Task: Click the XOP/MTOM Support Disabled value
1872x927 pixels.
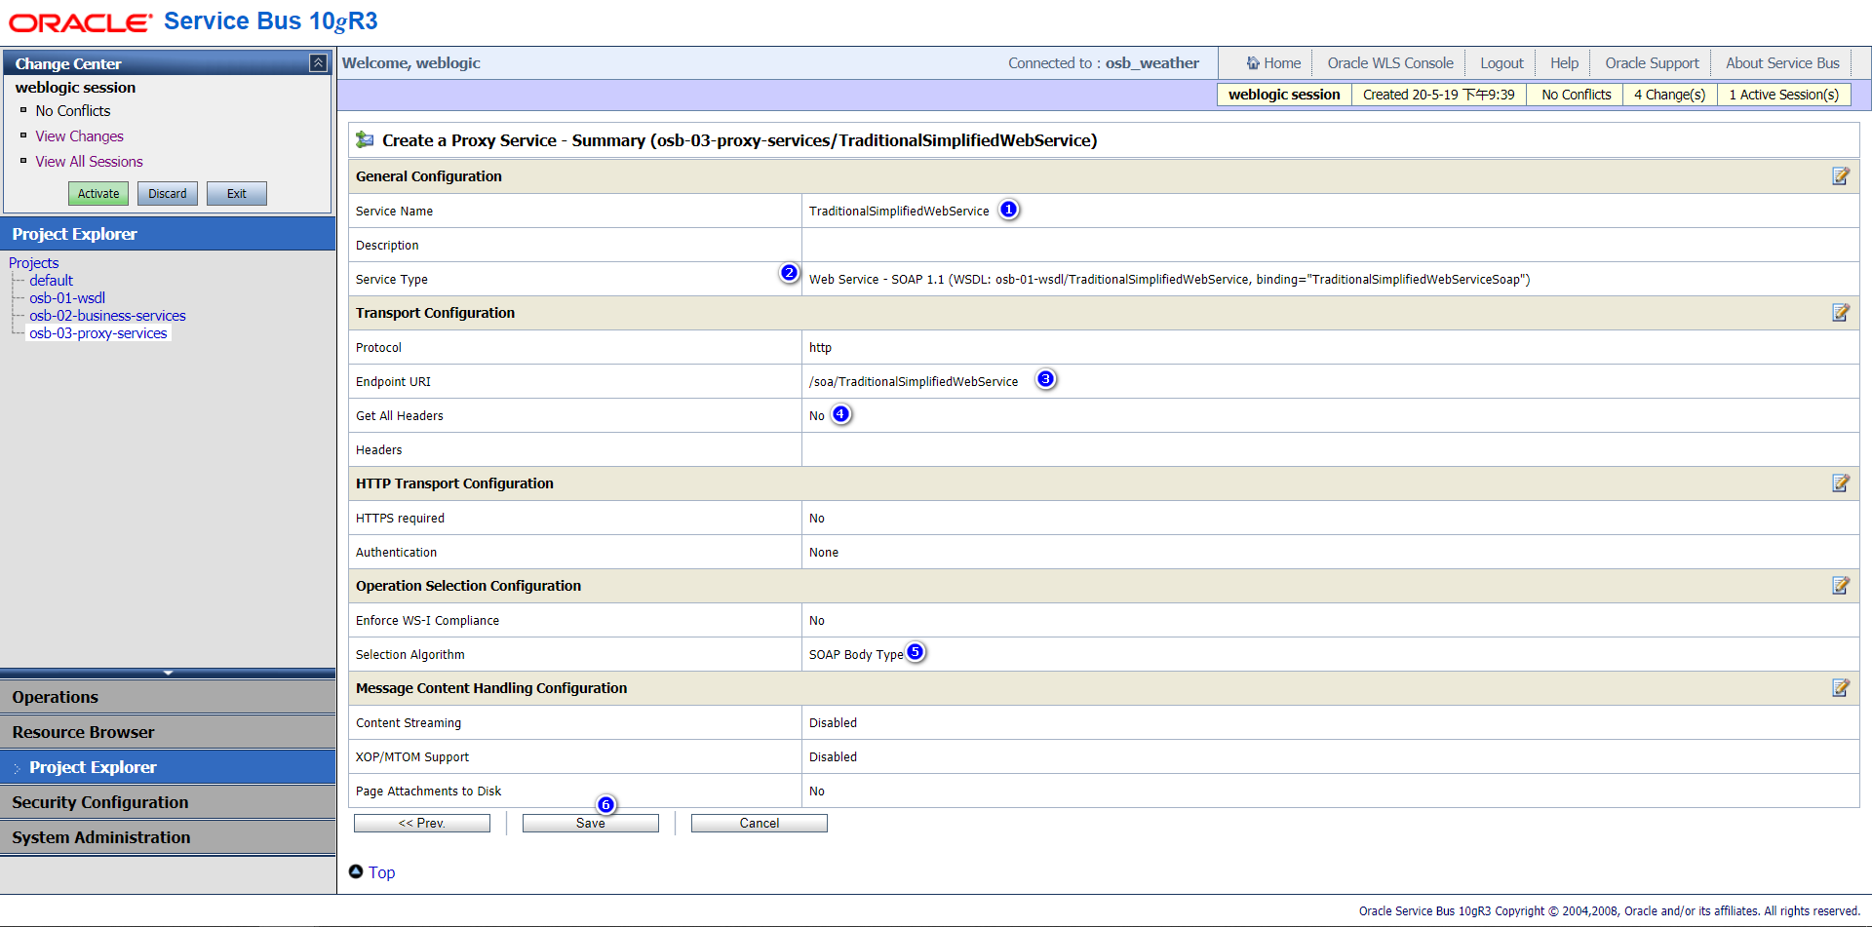Action: pos(833,757)
